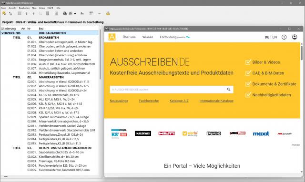Click the tree structure icon beside the house icon
This screenshot has height=182, width=305.
(10, 14)
